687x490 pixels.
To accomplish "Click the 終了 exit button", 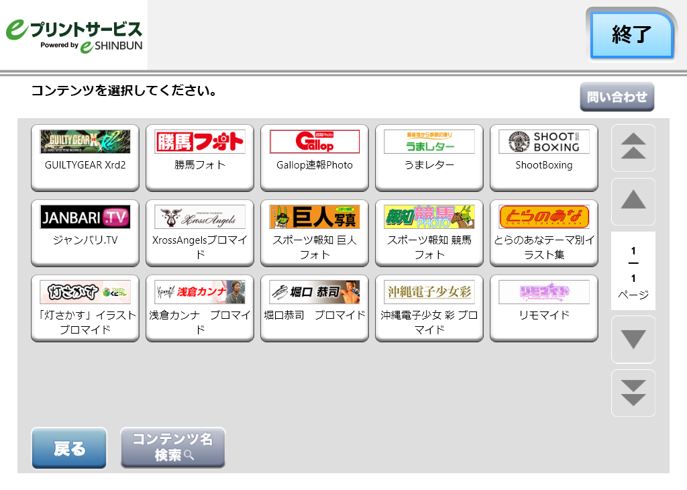I will [631, 35].
